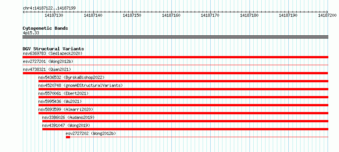
Task: Click the small red block of esv2727202
Action: point(68,137)
